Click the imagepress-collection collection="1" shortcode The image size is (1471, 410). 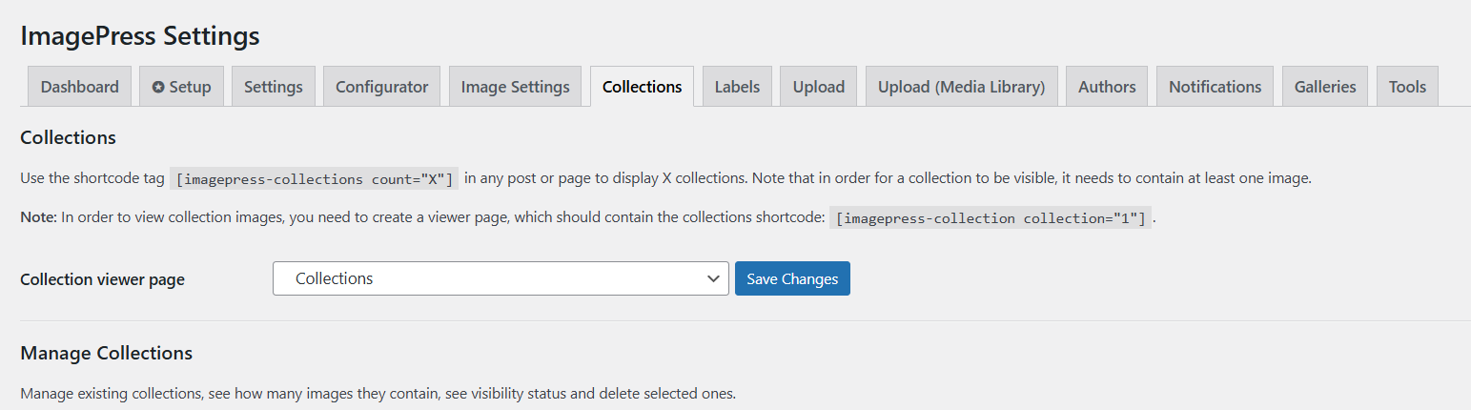(x=991, y=217)
